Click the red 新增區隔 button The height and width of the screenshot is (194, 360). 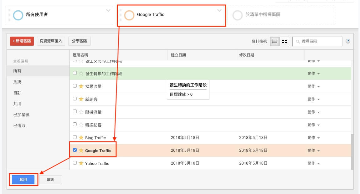click(x=22, y=41)
